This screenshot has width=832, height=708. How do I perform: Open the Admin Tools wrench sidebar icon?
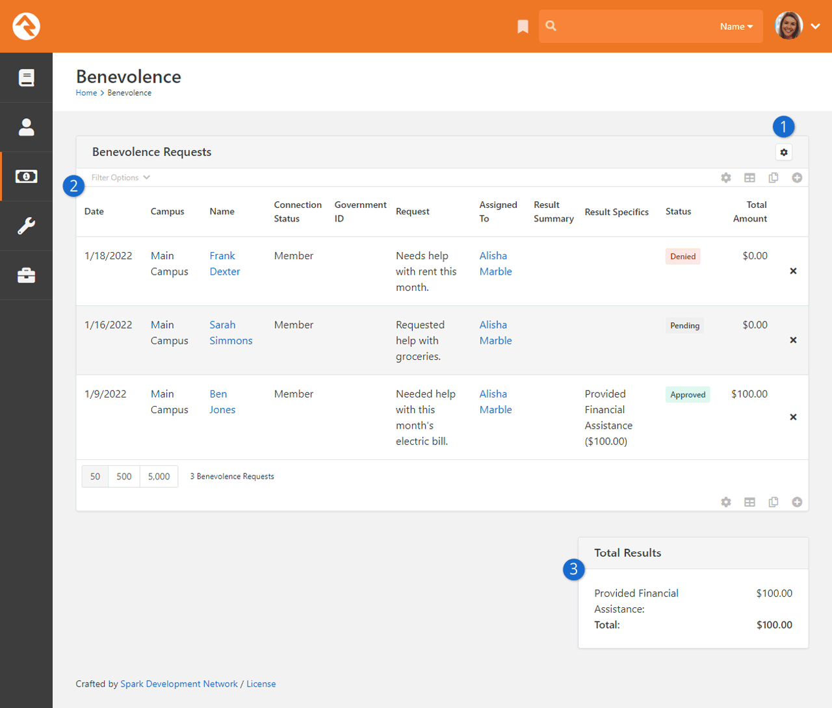click(26, 226)
